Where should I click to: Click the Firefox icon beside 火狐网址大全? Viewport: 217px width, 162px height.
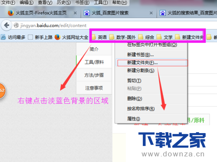coord(57,37)
